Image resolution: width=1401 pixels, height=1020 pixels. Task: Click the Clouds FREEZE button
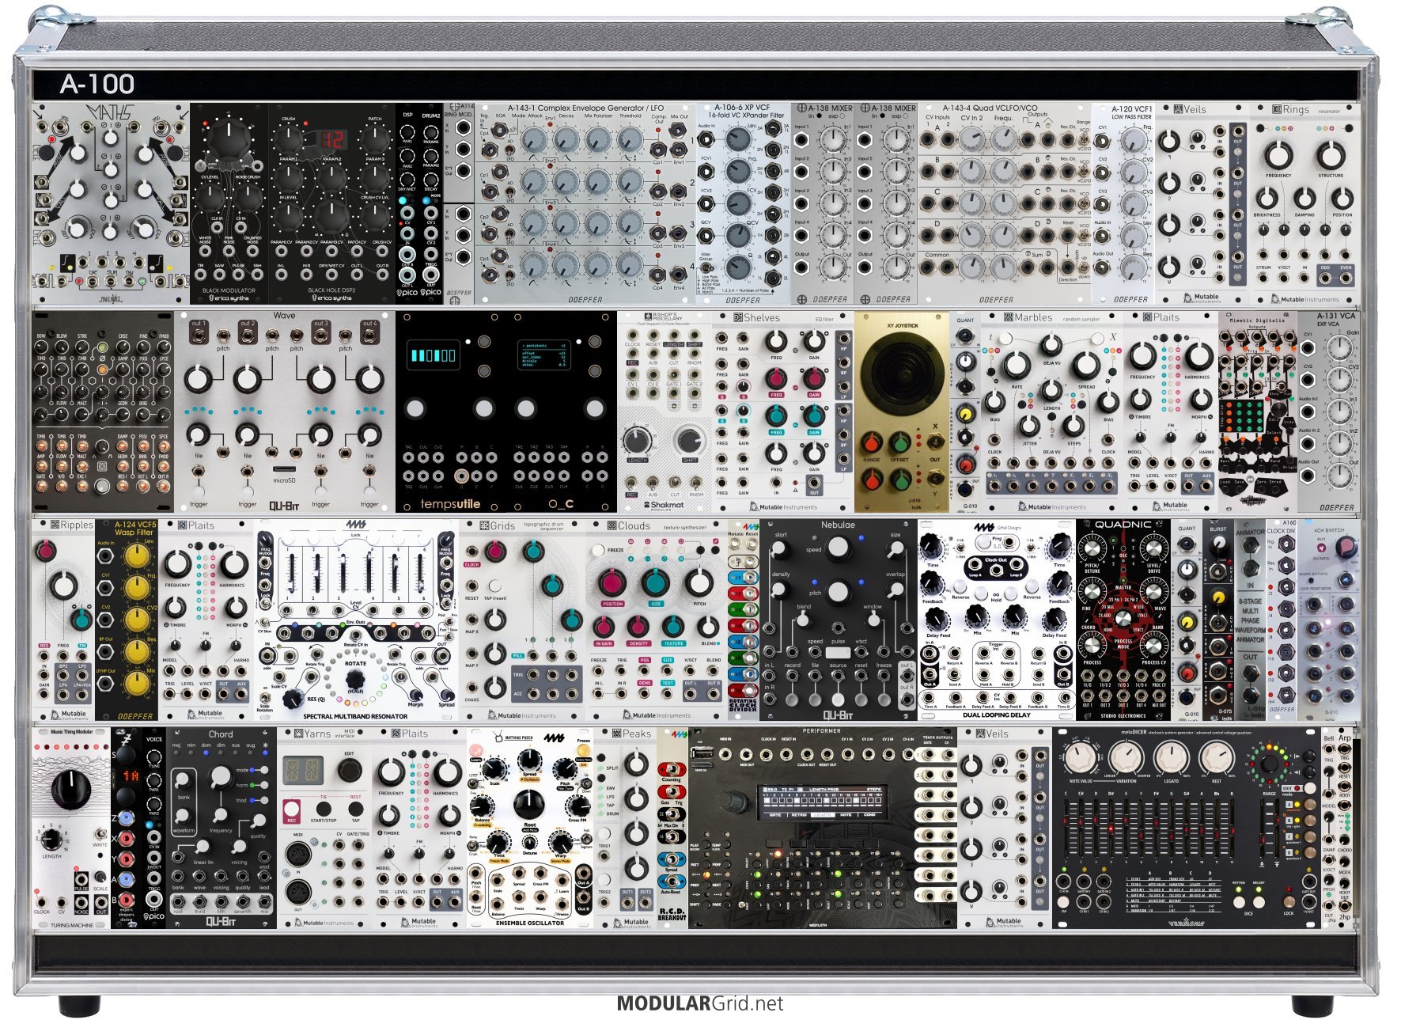tap(600, 549)
